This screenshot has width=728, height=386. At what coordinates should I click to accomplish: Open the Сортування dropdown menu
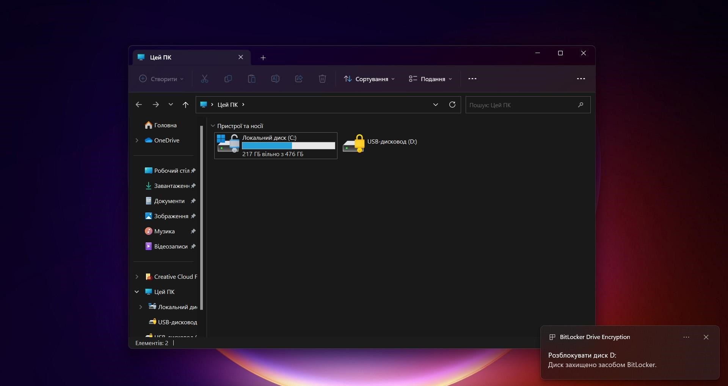pyautogui.click(x=369, y=79)
